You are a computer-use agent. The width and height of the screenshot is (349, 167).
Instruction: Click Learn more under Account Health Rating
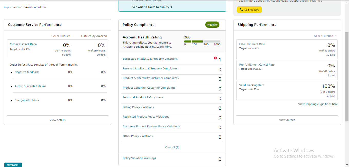coord(164,47)
